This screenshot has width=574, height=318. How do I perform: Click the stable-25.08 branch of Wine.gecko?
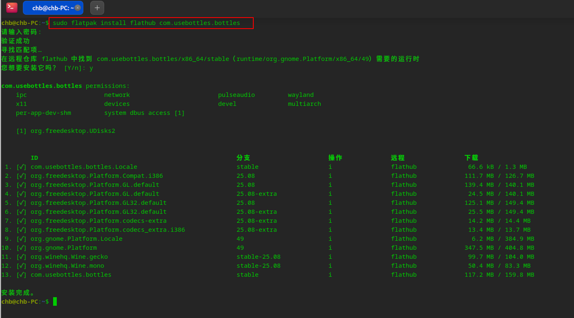click(x=259, y=257)
